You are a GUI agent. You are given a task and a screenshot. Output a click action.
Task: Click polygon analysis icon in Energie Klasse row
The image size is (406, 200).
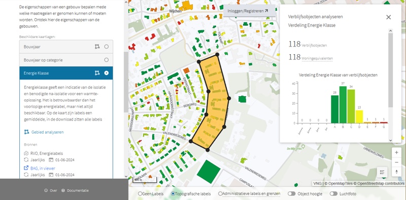click(97, 73)
